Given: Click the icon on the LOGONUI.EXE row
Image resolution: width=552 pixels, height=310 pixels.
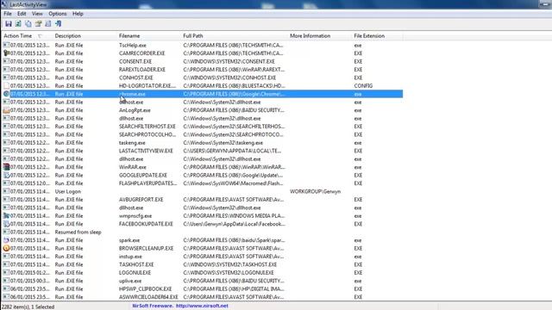Looking at the screenshot, I should (6, 272).
